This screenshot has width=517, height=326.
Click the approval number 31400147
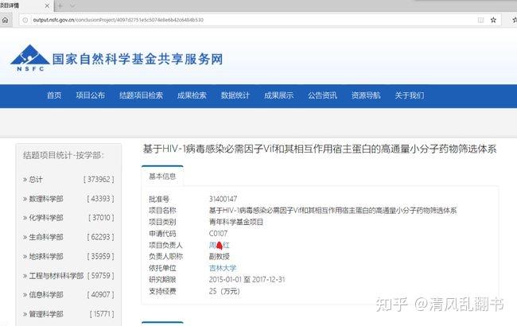pyautogui.click(x=224, y=199)
